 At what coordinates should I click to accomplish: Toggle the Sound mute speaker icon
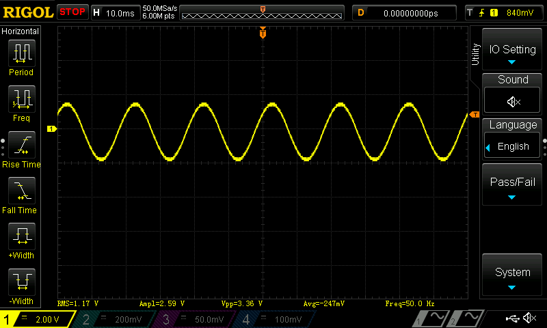pos(512,102)
